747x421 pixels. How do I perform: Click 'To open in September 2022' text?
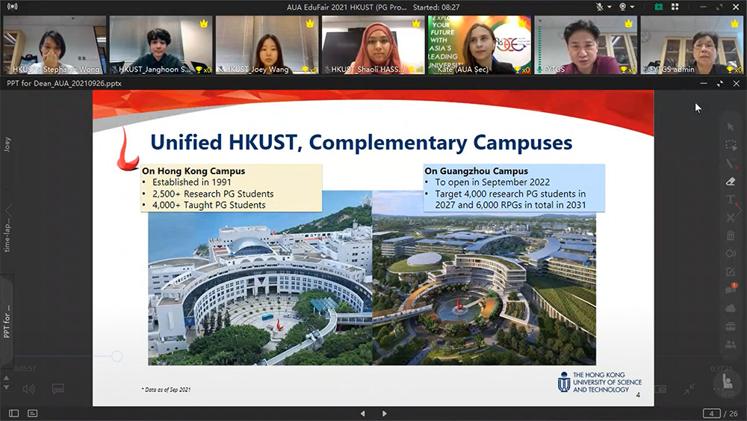492,182
